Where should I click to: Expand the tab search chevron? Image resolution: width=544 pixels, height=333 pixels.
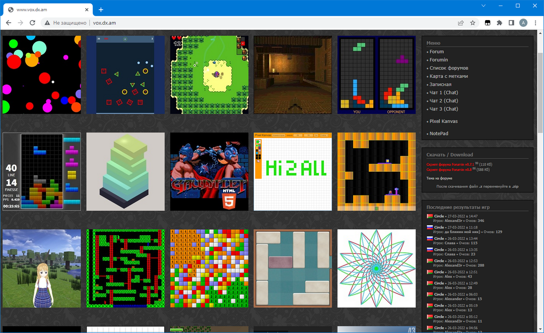pos(483,6)
